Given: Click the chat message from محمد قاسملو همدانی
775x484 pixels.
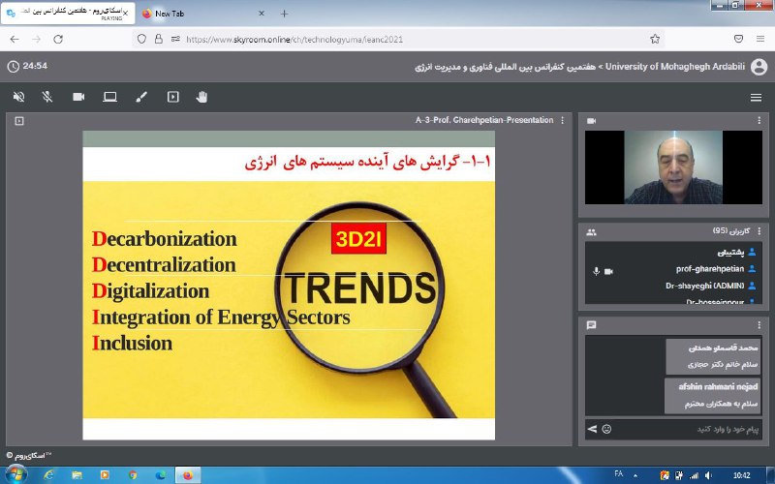Looking at the screenshot, I should coord(713,356).
